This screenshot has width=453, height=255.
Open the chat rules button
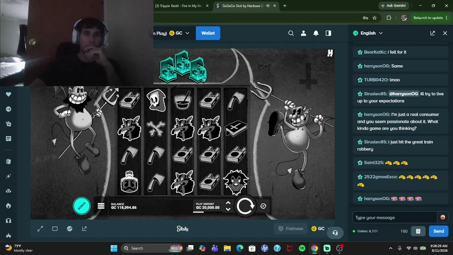coord(418,231)
